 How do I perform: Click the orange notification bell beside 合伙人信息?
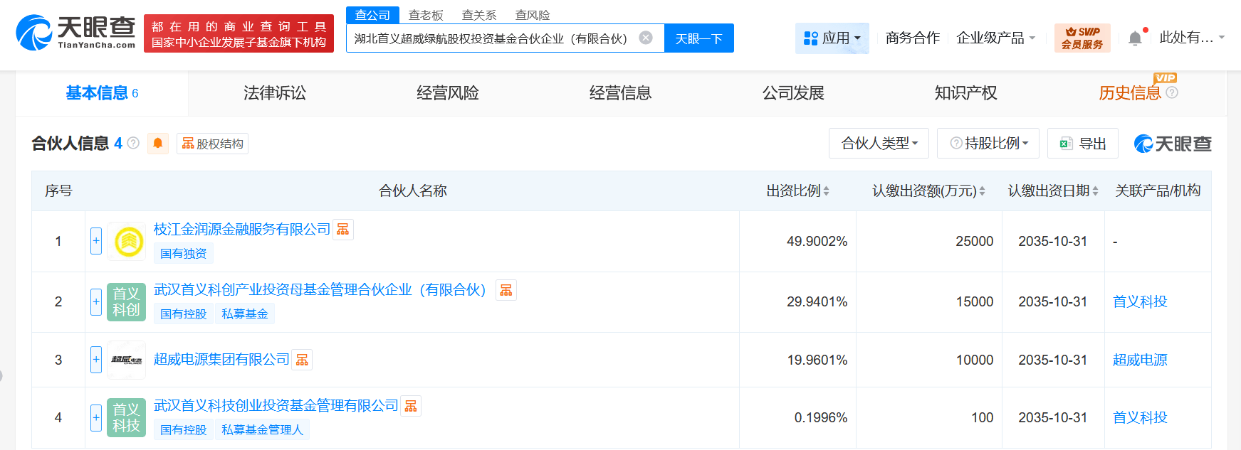(158, 144)
